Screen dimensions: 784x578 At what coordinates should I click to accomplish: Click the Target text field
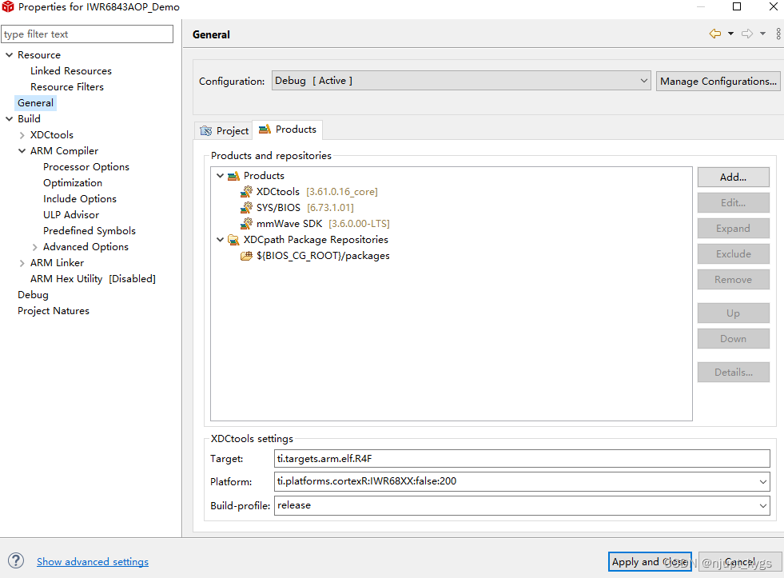point(522,459)
